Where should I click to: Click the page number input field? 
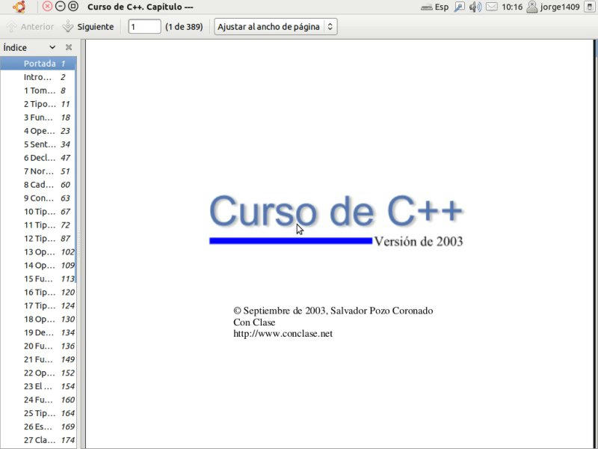click(144, 27)
